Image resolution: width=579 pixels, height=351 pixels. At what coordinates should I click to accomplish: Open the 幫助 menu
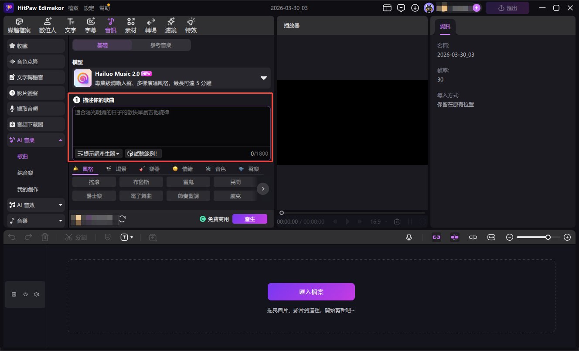click(105, 7)
